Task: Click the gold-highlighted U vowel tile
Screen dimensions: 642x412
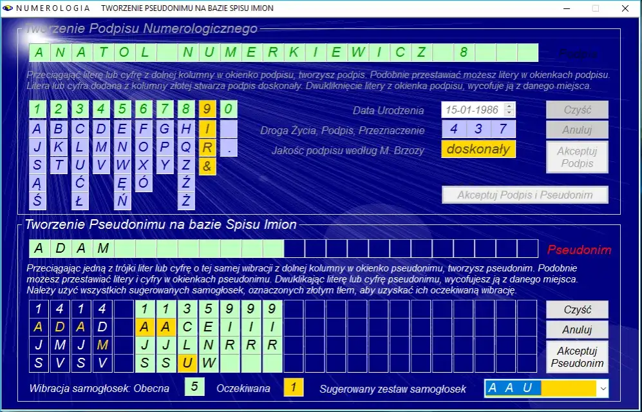Action: (x=187, y=363)
